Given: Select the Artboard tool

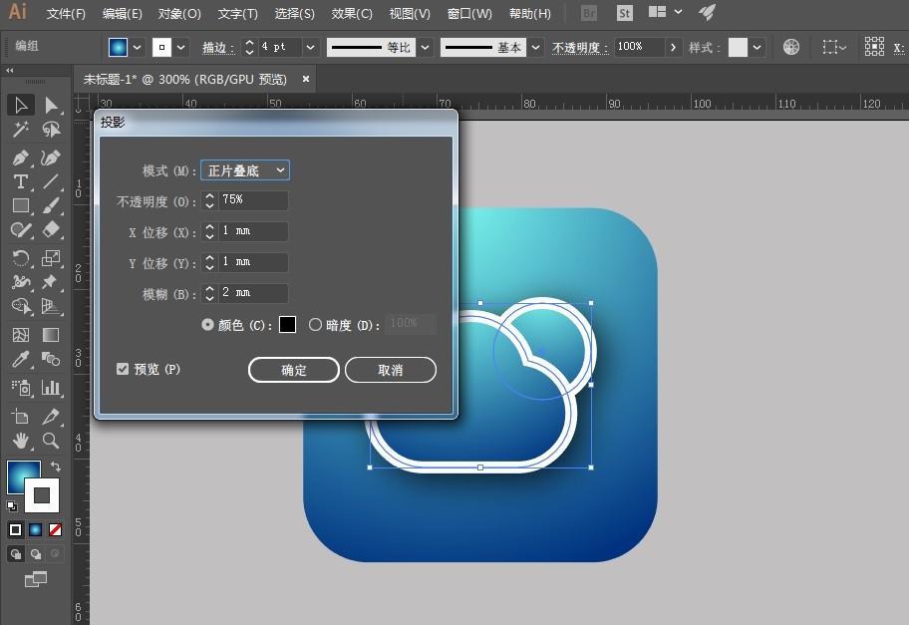Looking at the screenshot, I should [x=21, y=417].
